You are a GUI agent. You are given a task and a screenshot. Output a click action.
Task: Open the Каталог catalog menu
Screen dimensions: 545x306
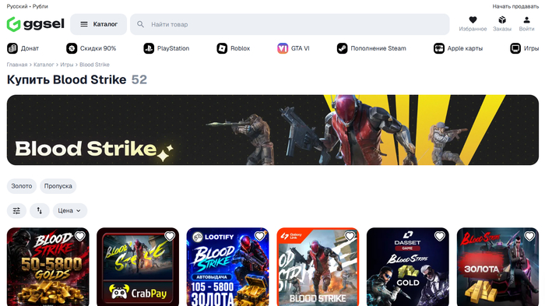click(x=99, y=24)
